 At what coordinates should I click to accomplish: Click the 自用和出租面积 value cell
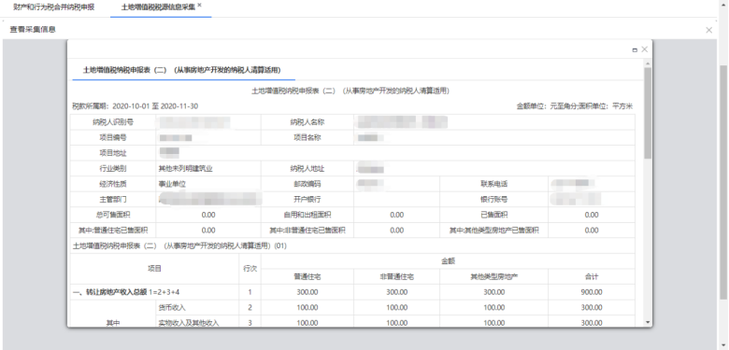396,215
